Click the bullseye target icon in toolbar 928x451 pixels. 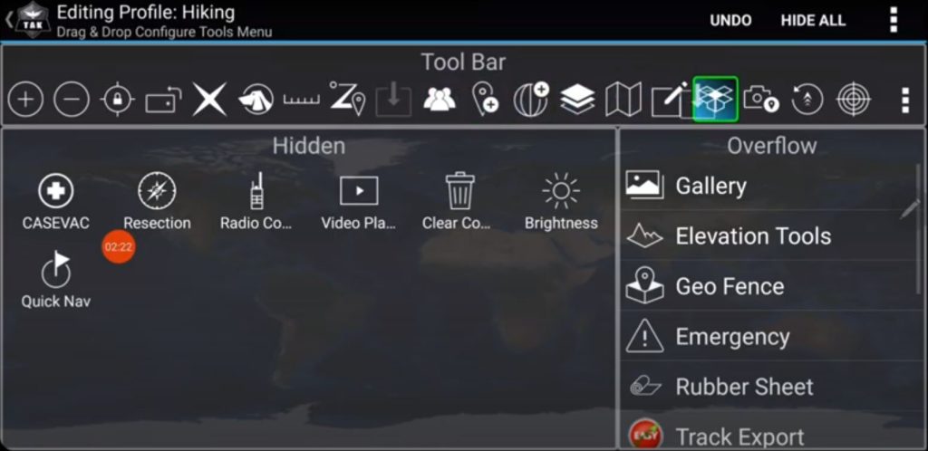(x=853, y=100)
